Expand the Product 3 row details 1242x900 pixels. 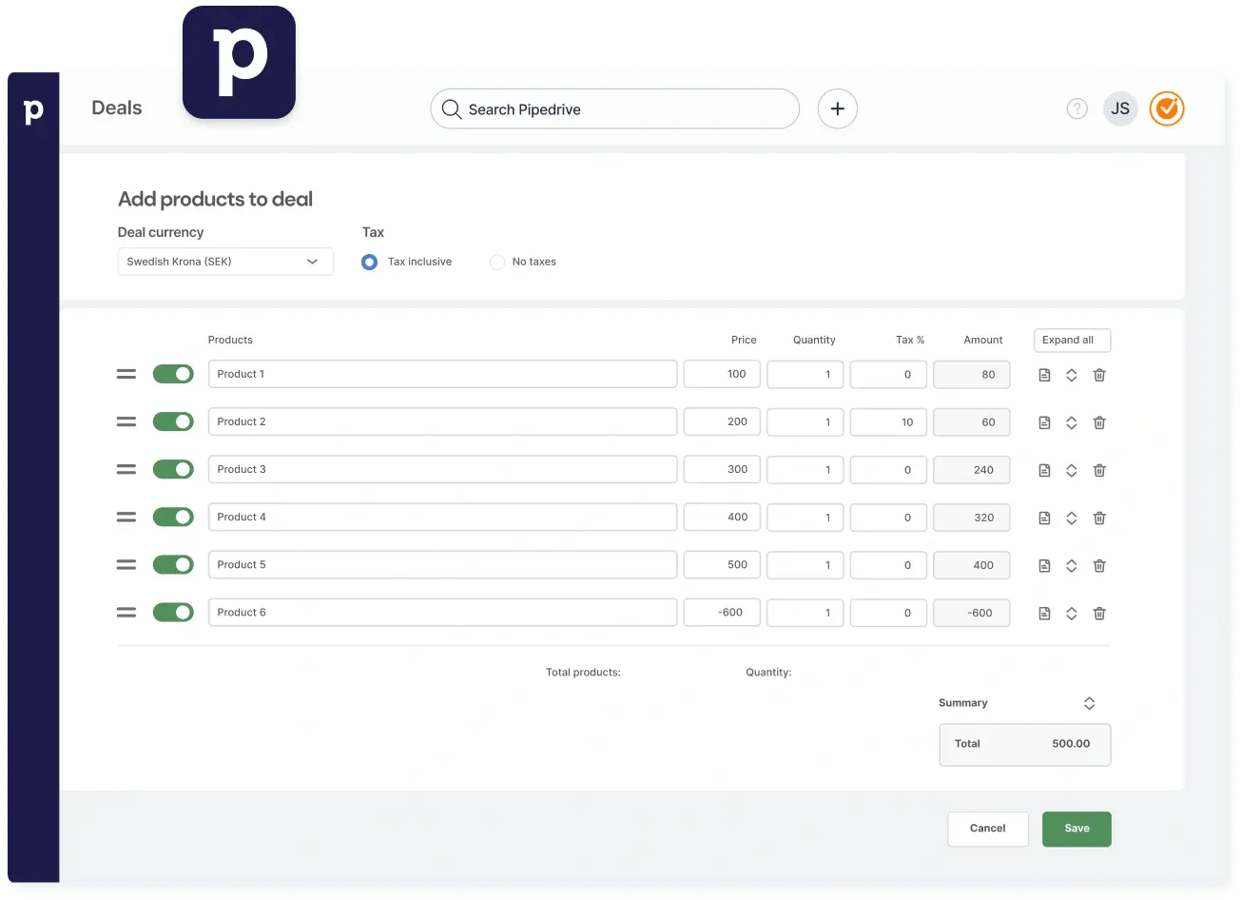coord(1072,470)
